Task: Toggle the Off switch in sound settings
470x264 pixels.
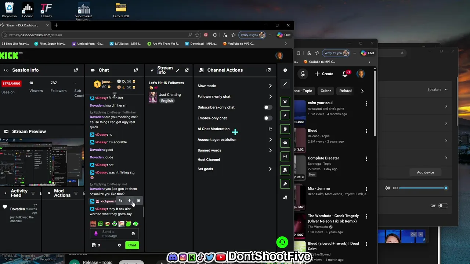Action: pos(443,206)
